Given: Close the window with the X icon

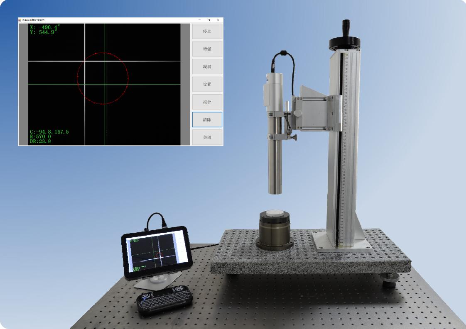Looking at the screenshot, I should (x=218, y=20).
